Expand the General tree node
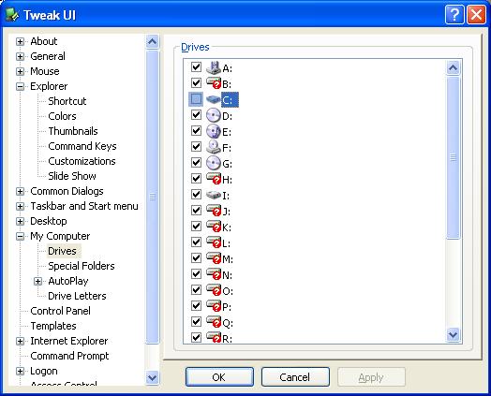Screen dimensions: 491x396 point(20,56)
